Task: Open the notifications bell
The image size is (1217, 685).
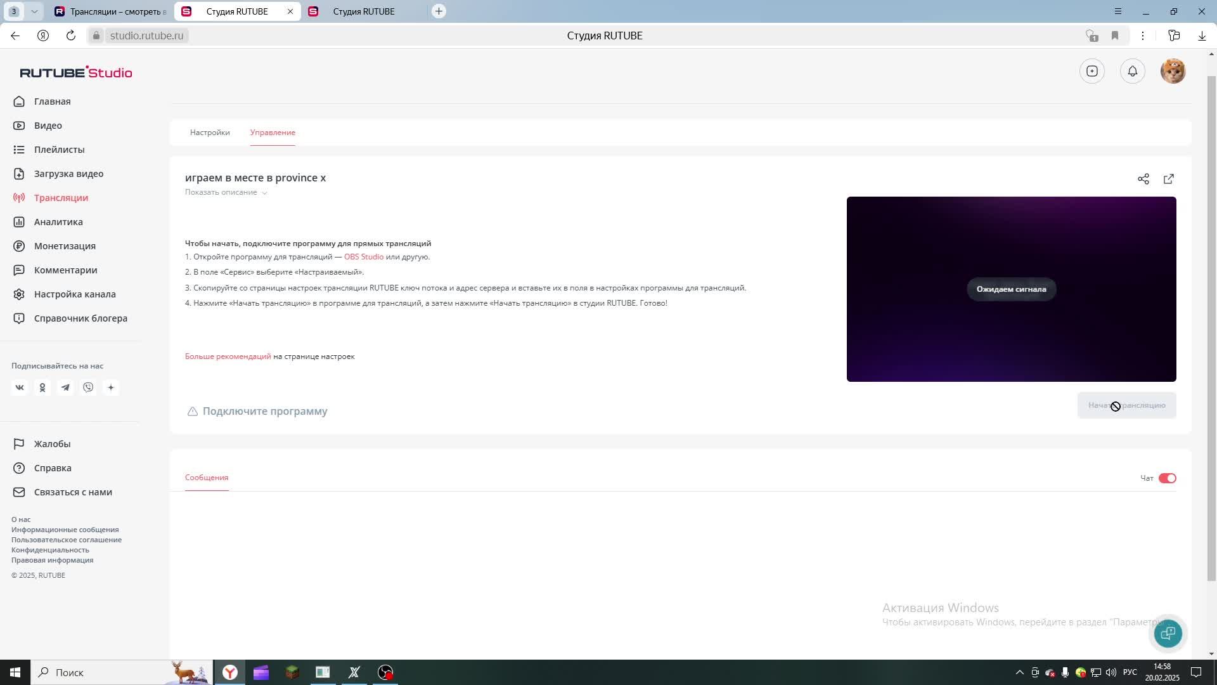Action: [x=1133, y=71]
